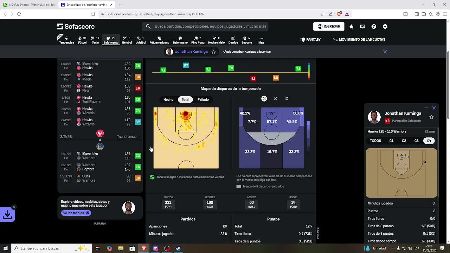Select the C4 quarter filter

click(x=429, y=141)
